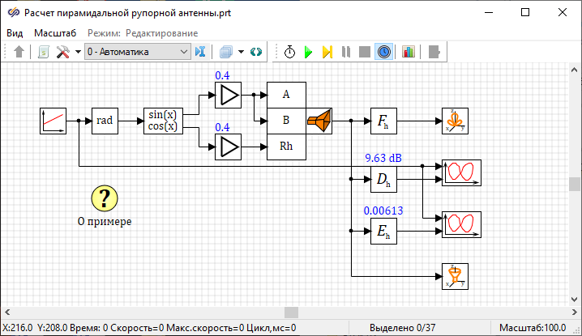Screen dimensions: 582x336
Task: Open the '0 - Автоматика' layer dropdown
Action: (136, 52)
